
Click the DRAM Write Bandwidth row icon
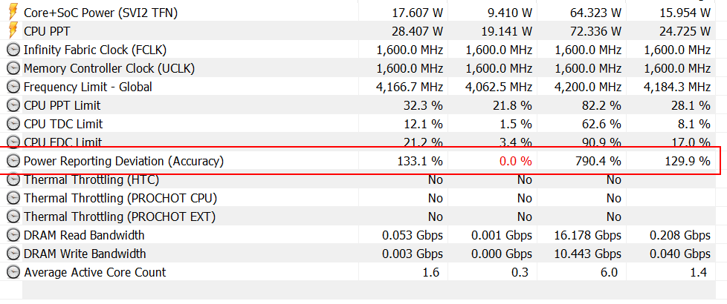tap(13, 254)
